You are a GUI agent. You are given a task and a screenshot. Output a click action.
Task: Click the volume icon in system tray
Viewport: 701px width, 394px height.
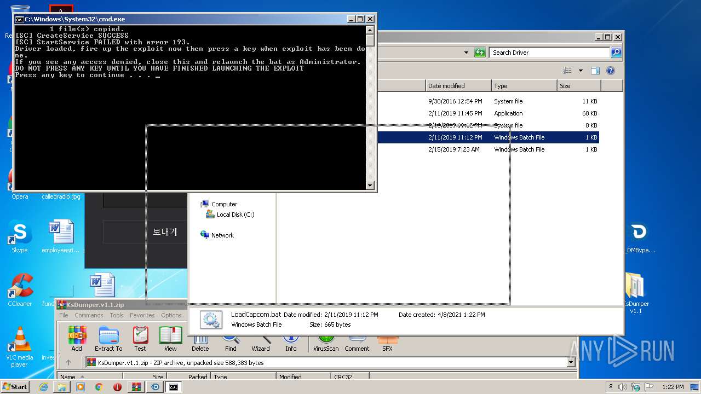tap(622, 387)
